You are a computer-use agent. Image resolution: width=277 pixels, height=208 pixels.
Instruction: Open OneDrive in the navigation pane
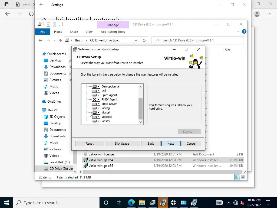51,102
